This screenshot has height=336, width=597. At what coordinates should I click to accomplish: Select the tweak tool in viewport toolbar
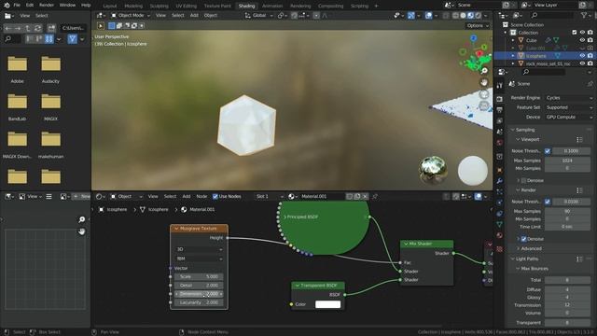pos(101,26)
